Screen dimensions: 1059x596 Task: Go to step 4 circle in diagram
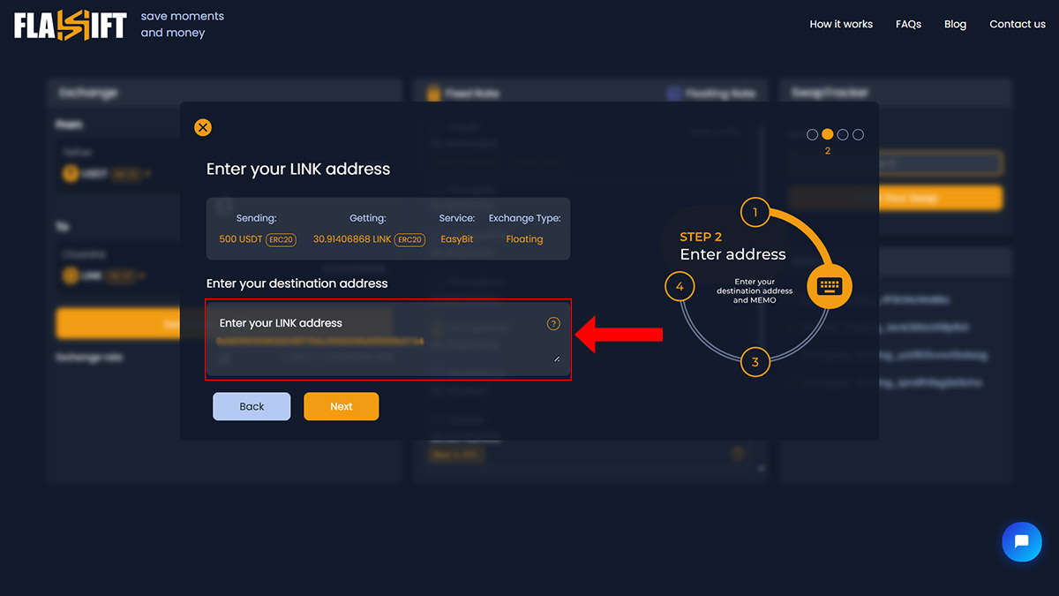[x=680, y=287]
